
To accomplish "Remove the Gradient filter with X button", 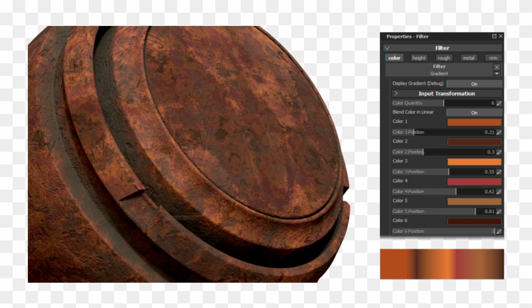I will click(x=497, y=67).
